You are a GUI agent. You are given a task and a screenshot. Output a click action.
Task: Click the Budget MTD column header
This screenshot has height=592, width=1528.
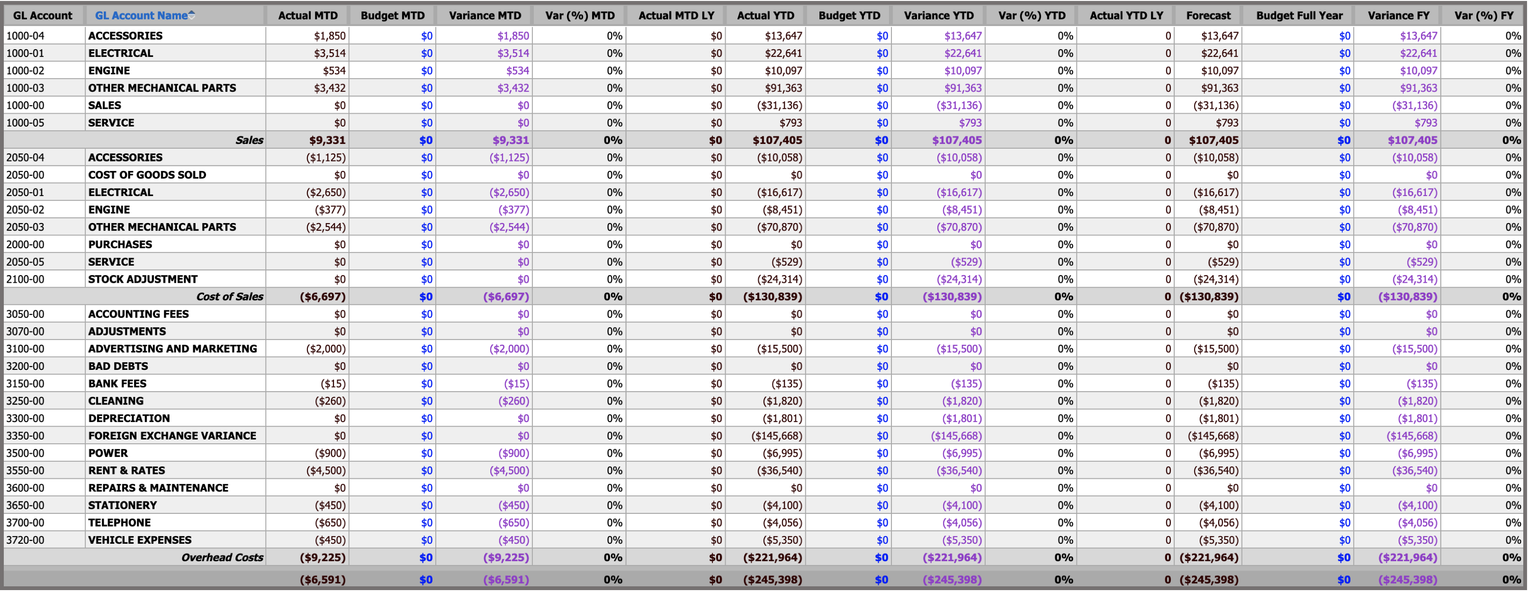tap(392, 16)
